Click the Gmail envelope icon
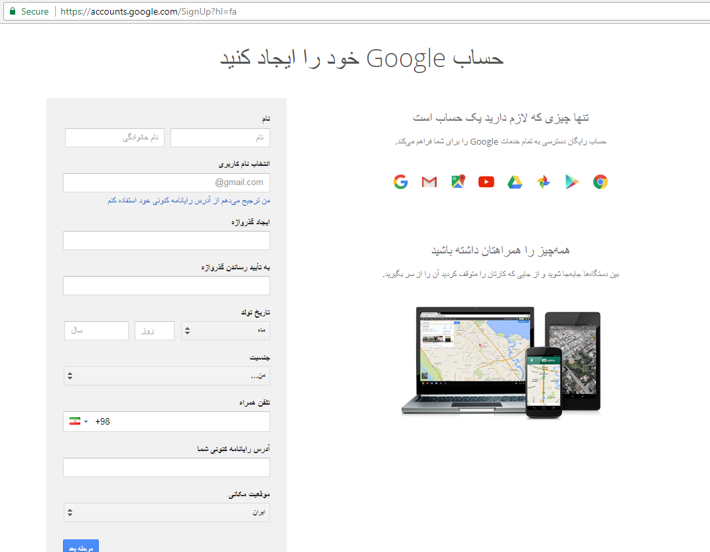Viewport: 710px width, 552px height. click(x=429, y=182)
